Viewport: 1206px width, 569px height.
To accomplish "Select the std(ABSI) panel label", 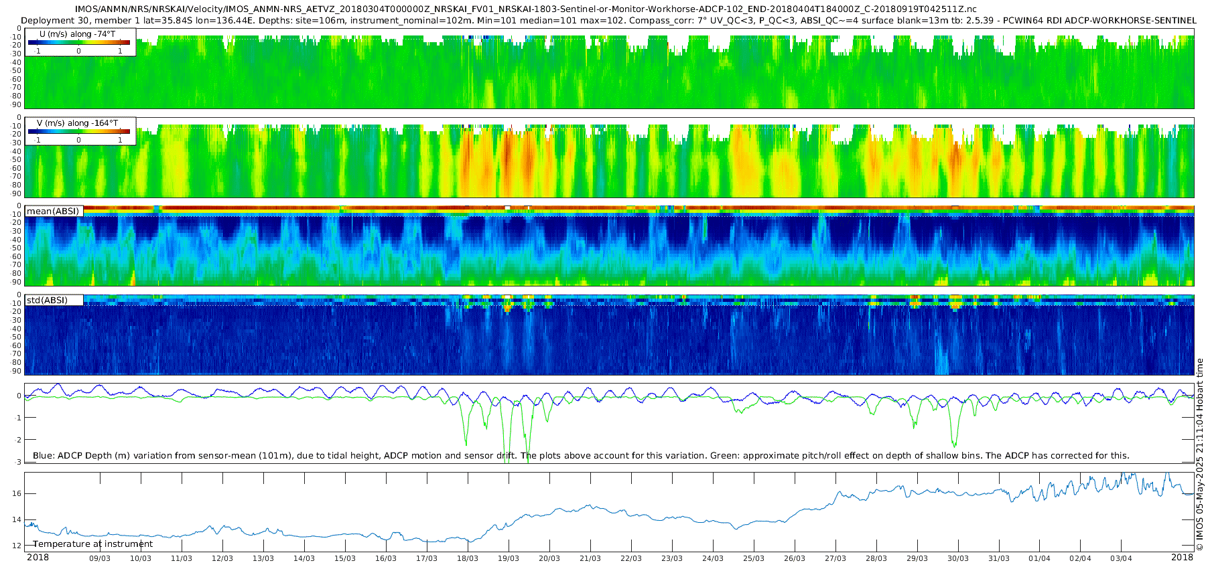I will pos(47,300).
